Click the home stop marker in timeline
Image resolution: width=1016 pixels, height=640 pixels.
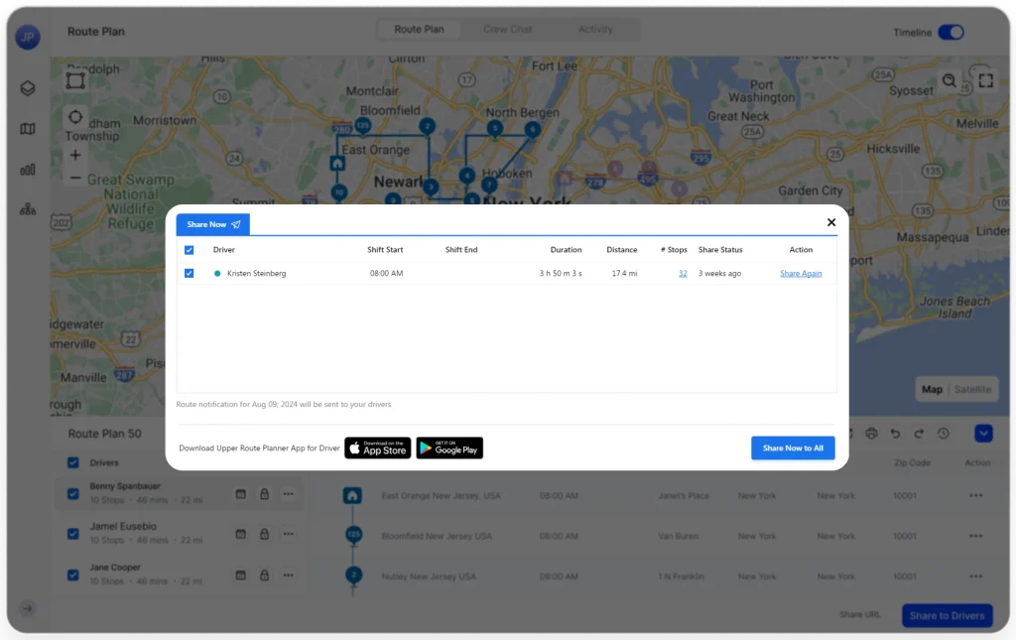352,495
